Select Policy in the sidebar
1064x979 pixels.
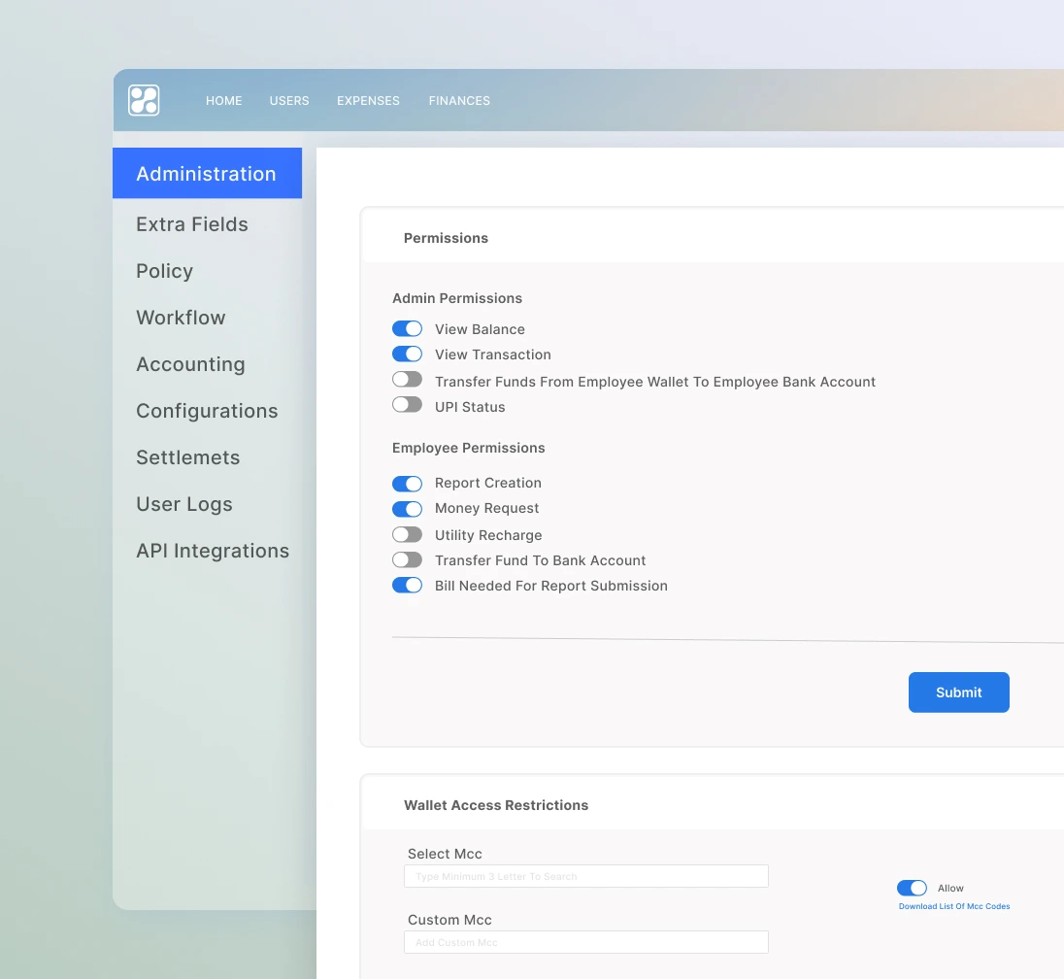pyautogui.click(x=164, y=271)
